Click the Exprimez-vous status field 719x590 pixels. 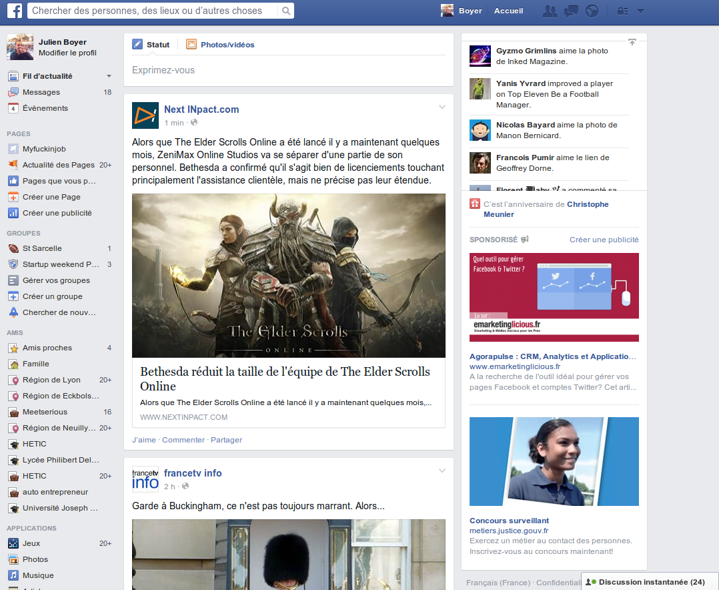coord(289,70)
